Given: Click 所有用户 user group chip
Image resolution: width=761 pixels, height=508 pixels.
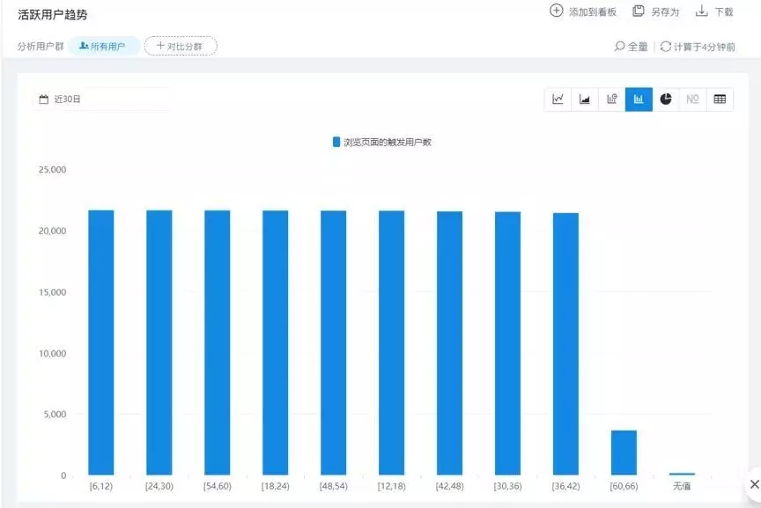Looking at the screenshot, I should point(103,46).
